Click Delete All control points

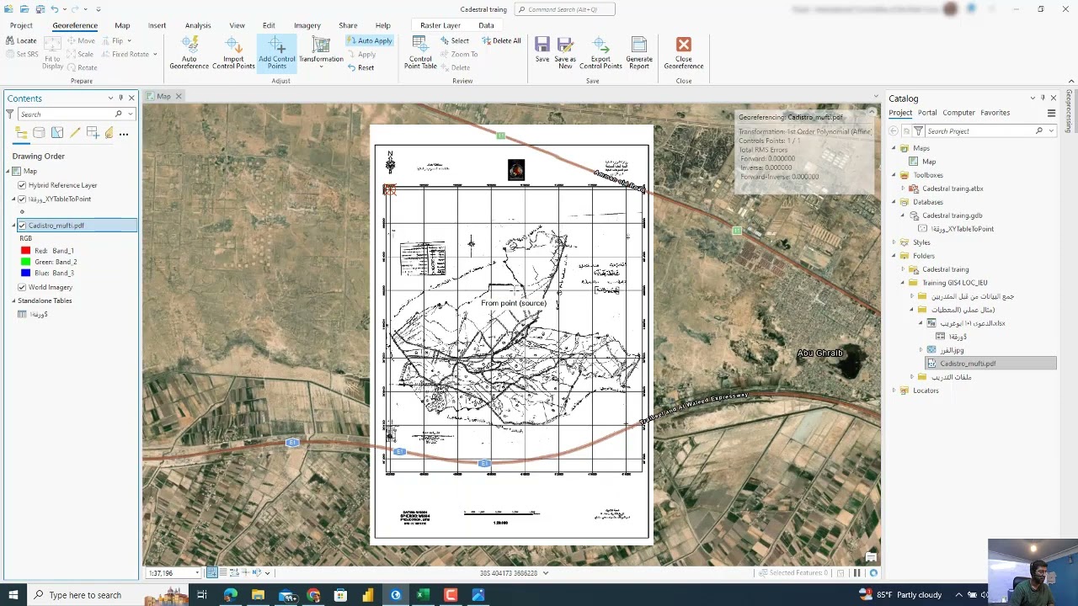(x=501, y=40)
